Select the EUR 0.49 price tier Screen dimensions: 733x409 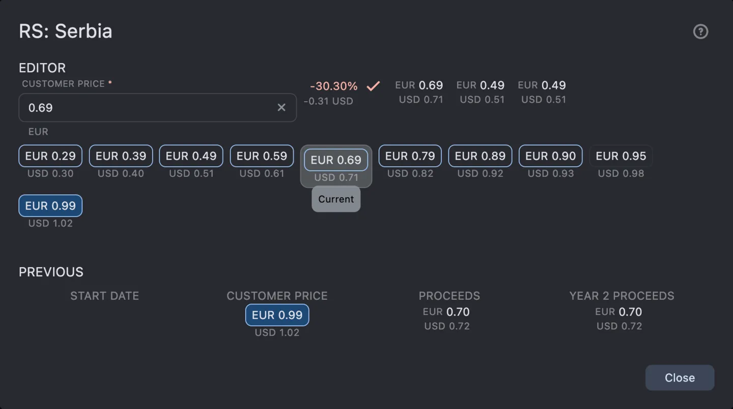[191, 155]
